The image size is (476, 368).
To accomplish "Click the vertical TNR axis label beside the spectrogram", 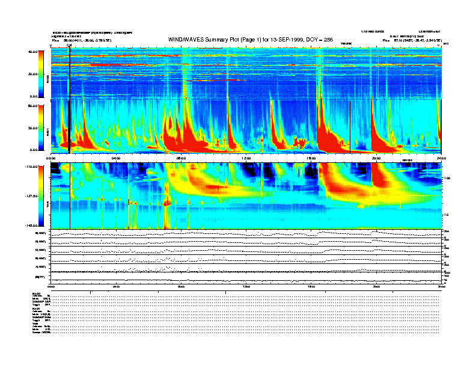I will (x=47, y=206).
